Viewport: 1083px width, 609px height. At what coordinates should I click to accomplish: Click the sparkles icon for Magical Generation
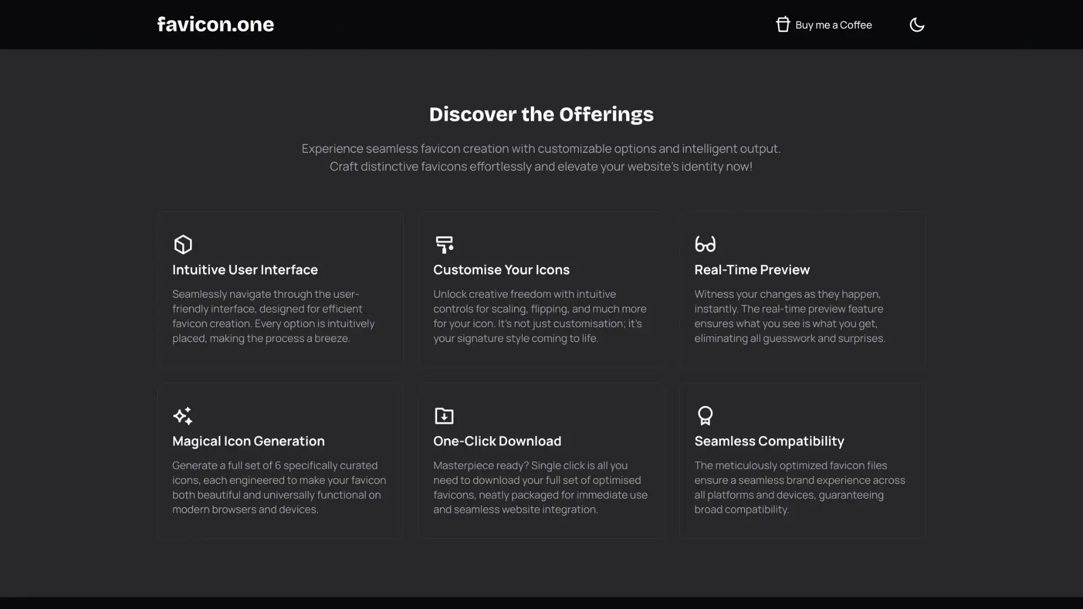(183, 416)
